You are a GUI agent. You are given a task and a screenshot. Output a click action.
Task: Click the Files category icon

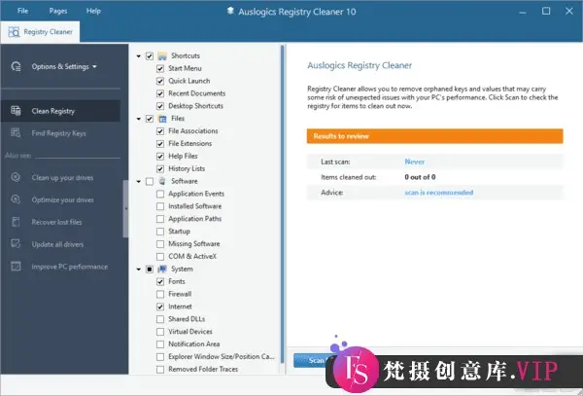click(x=162, y=119)
